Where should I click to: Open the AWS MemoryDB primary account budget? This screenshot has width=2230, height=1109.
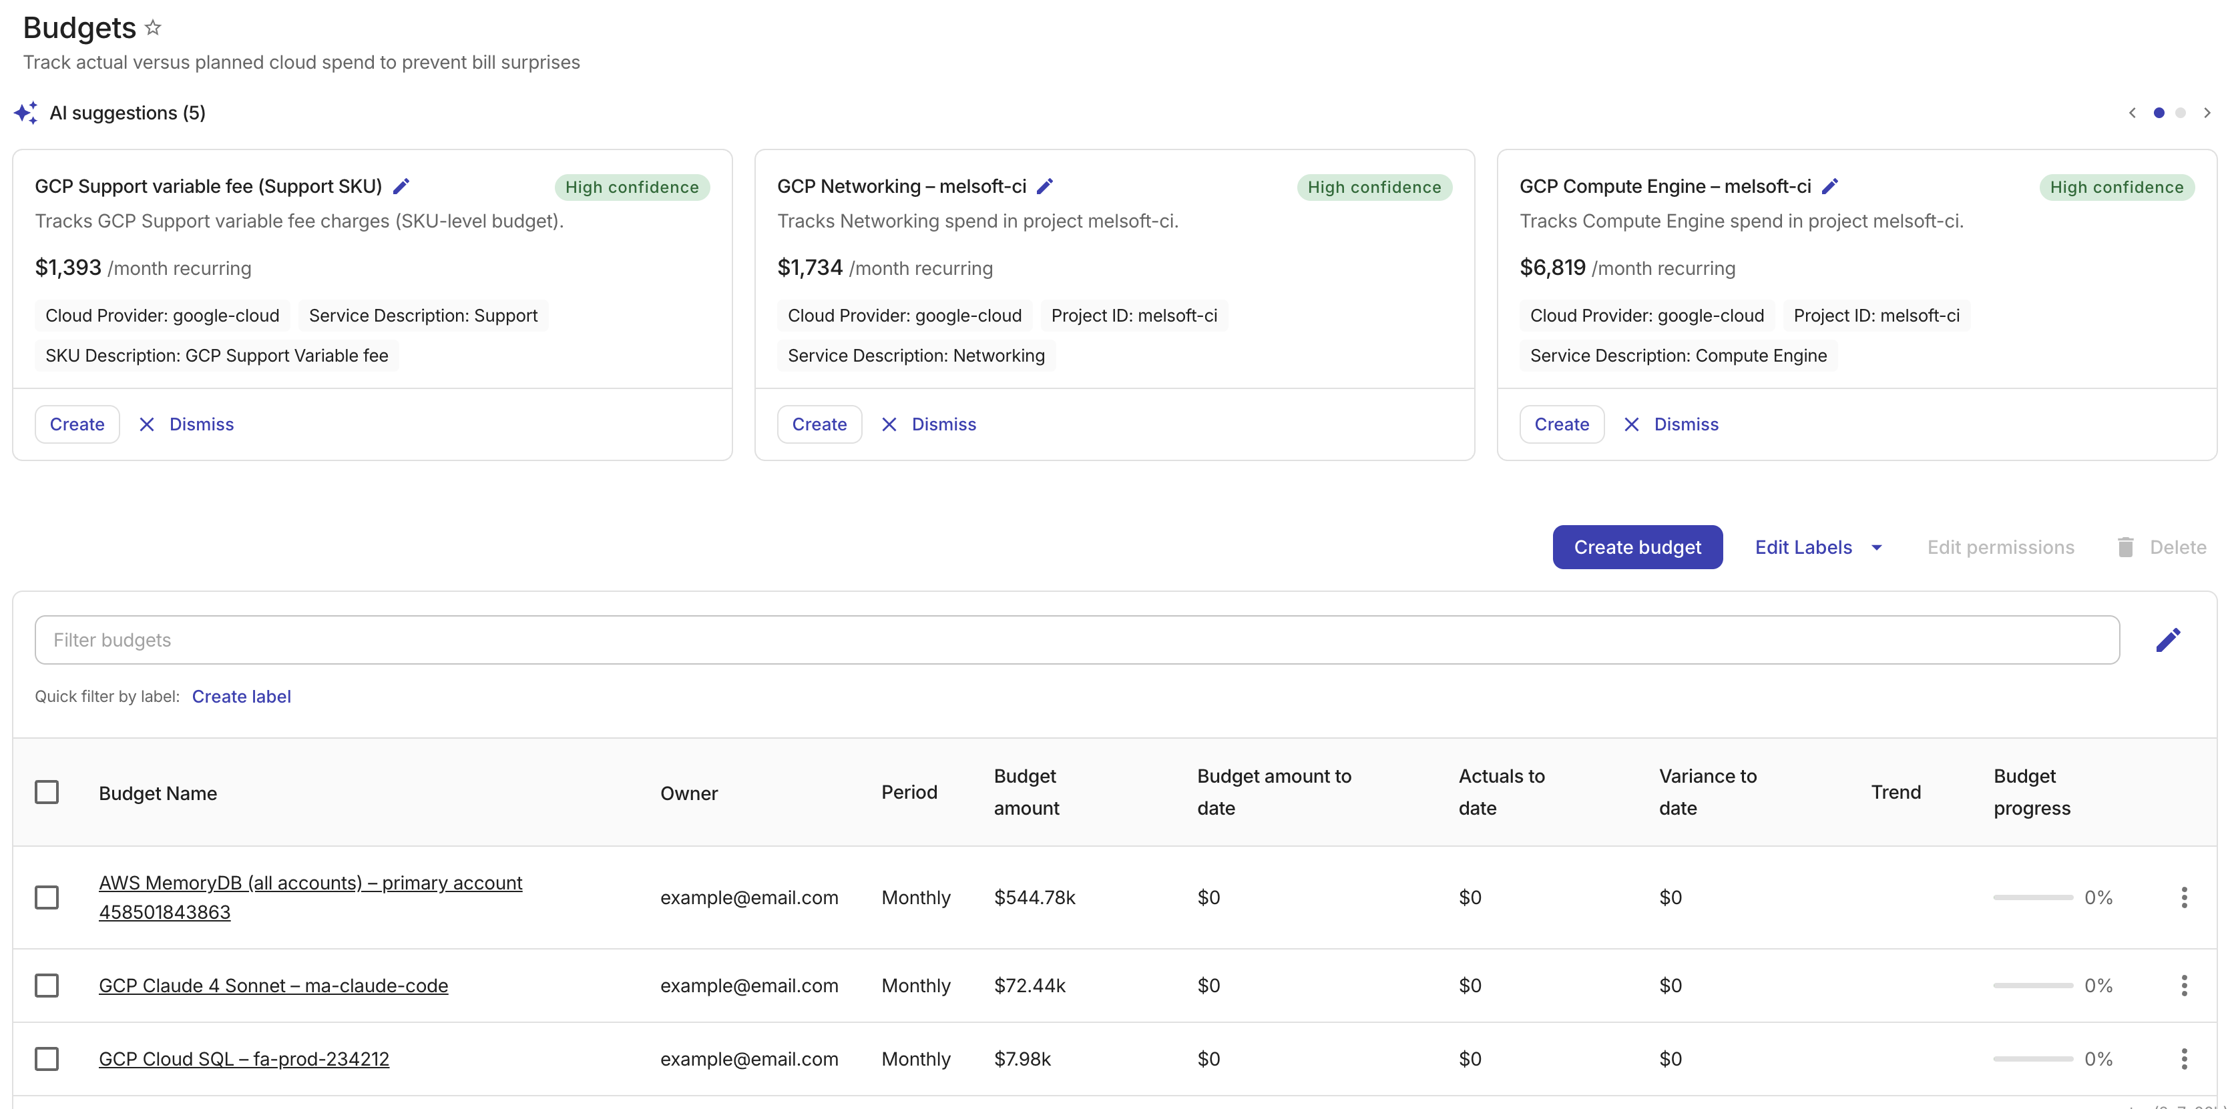310,897
